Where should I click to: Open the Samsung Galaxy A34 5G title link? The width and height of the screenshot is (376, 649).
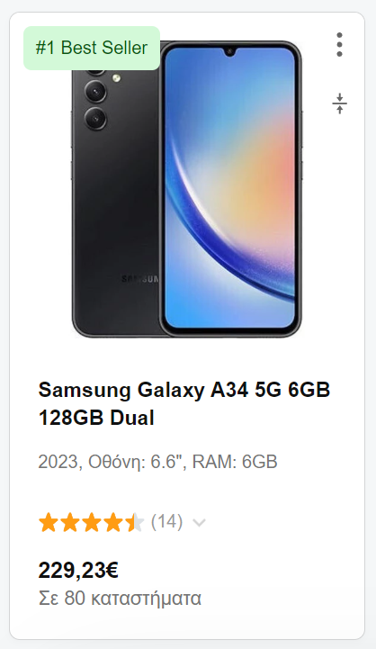tap(184, 403)
